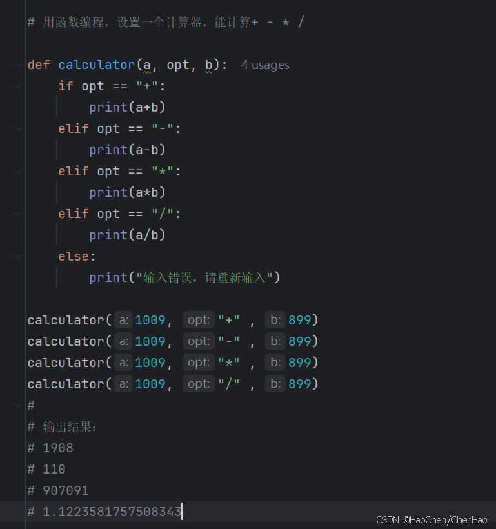The image size is (496, 529).
Task: Collapse the def calculator function fold arrow
Action: [x=18, y=65]
